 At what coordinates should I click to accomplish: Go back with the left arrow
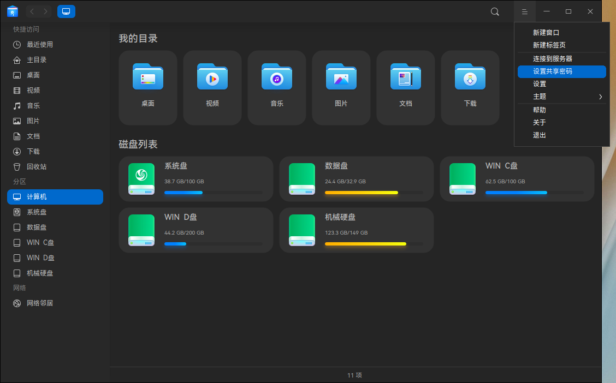coord(32,12)
